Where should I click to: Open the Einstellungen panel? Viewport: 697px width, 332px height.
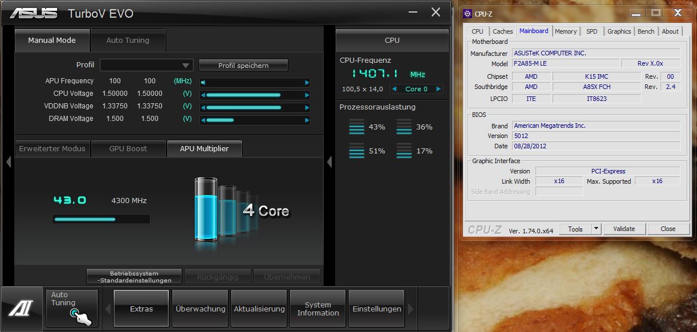click(x=377, y=309)
